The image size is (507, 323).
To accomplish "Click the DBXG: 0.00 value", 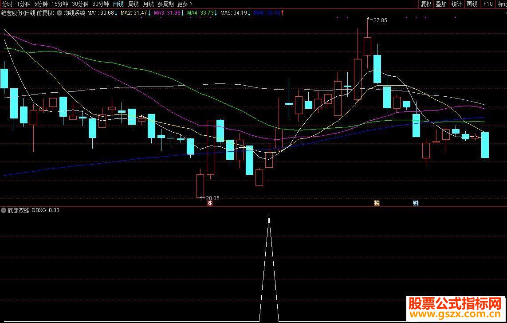I will point(46,210).
